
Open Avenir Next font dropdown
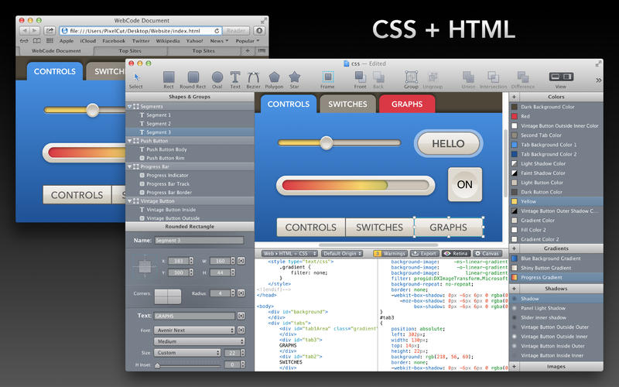194,330
